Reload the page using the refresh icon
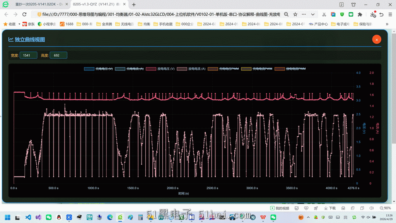Image resolution: width=396 pixels, height=223 pixels. pos(24,14)
